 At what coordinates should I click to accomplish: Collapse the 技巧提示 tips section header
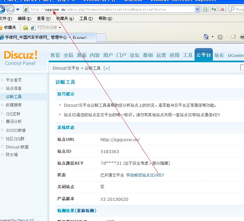66,94
